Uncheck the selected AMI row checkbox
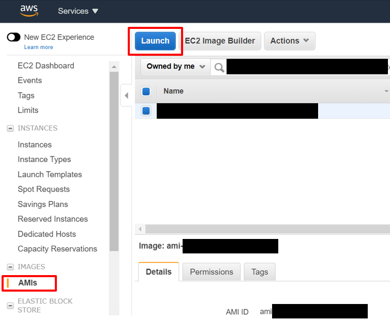Image resolution: width=390 pixels, height=320 pixels. pos(146,111)
